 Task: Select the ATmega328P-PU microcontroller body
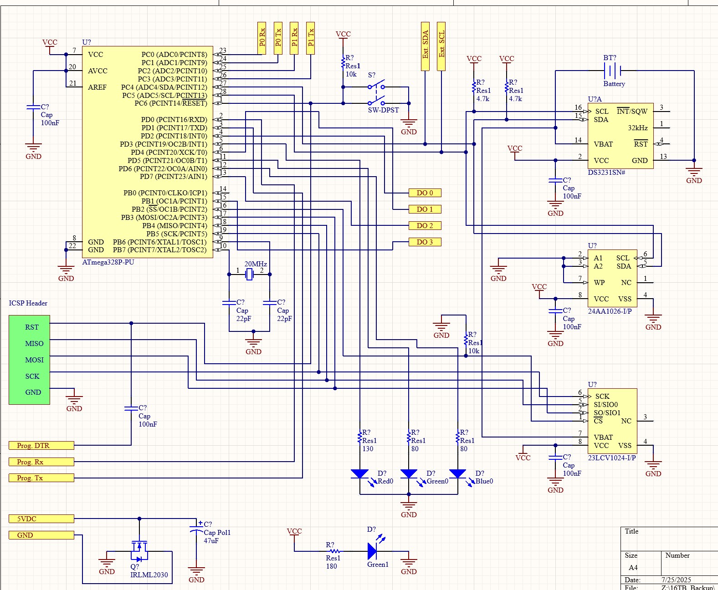click(147, 152)
